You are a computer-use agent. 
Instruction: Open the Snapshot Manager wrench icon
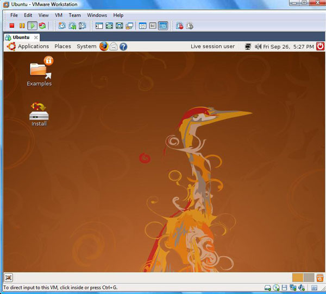tap(83, 25)
